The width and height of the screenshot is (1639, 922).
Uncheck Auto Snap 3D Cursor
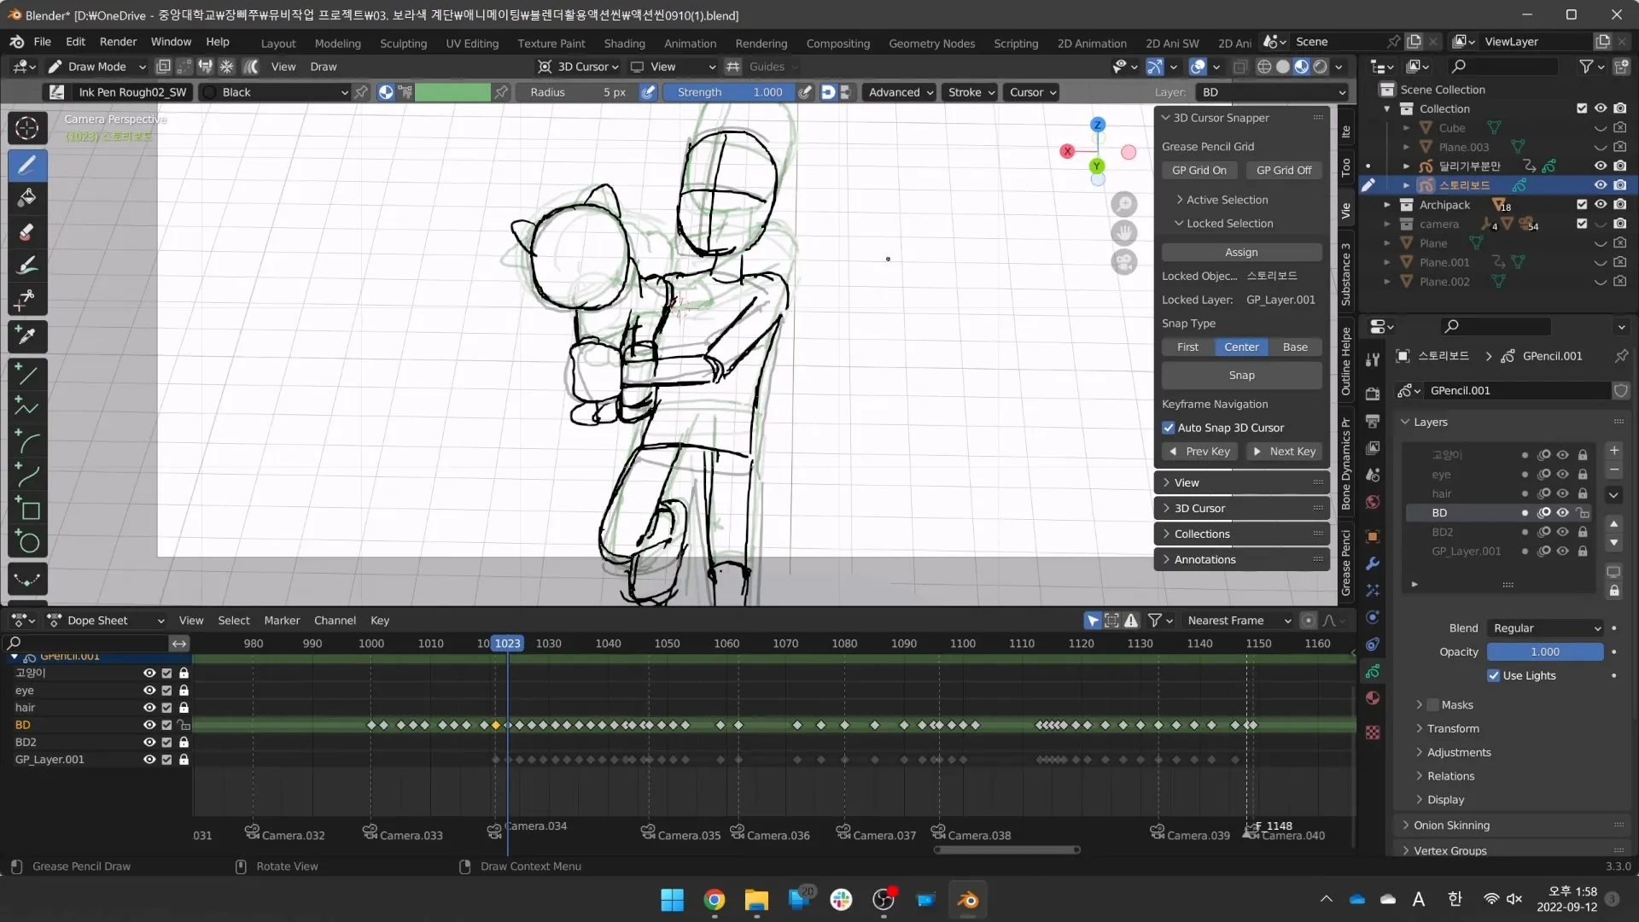coord(1169,428)
